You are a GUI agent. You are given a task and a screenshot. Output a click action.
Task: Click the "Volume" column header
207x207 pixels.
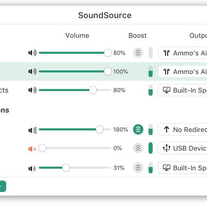tap(77, 36)
